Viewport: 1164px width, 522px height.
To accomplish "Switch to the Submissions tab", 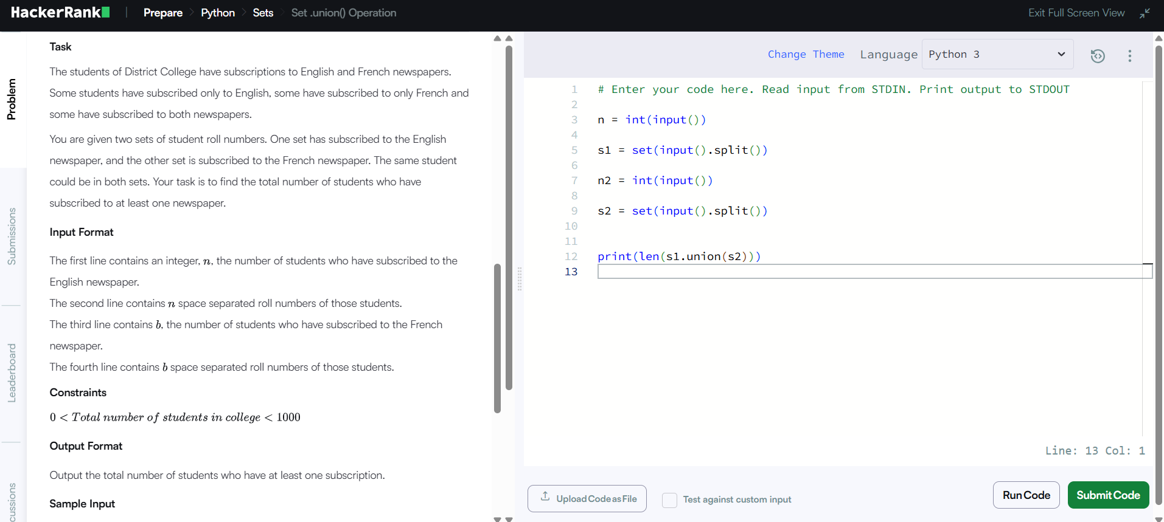I will [12, 236].
